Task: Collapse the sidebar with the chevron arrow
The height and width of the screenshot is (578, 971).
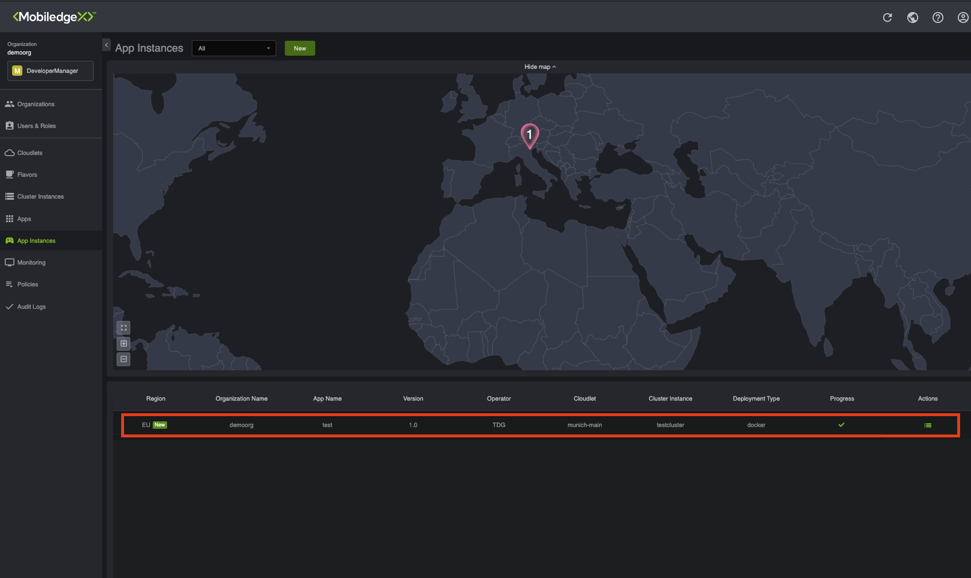Action: (x=106, y=45)
